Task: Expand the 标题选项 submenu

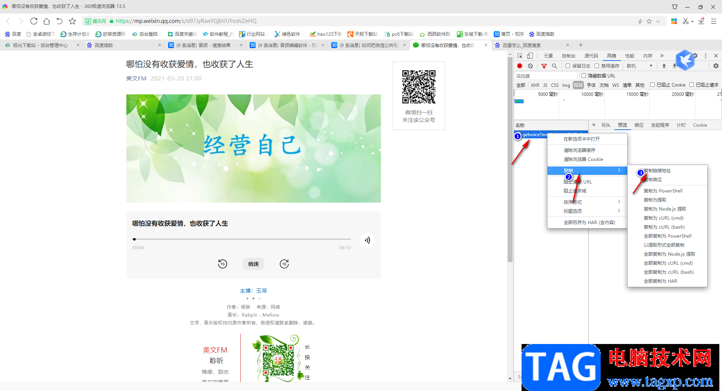Action: [x=587, y=211]
